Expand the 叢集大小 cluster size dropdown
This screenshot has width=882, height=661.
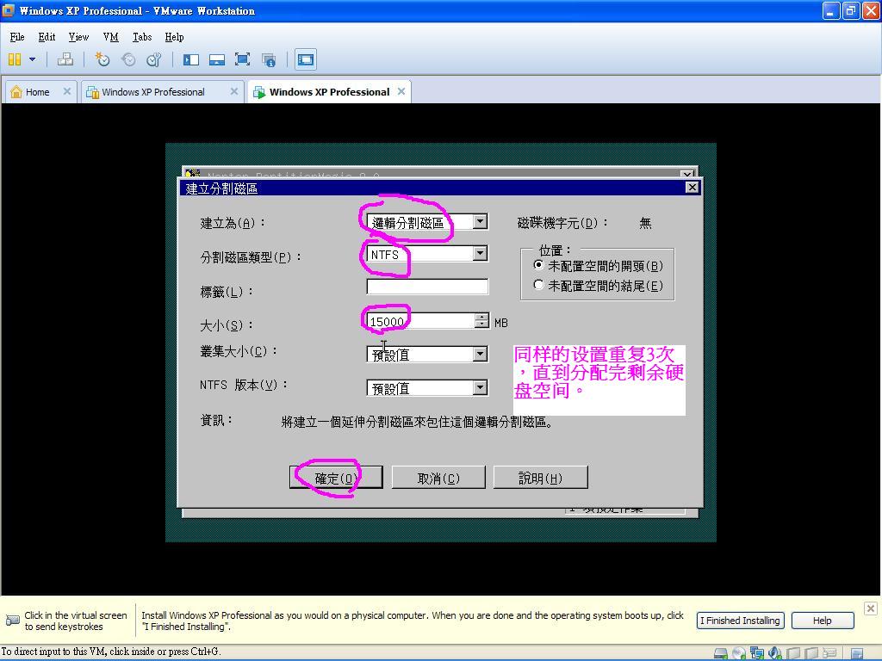480,354
